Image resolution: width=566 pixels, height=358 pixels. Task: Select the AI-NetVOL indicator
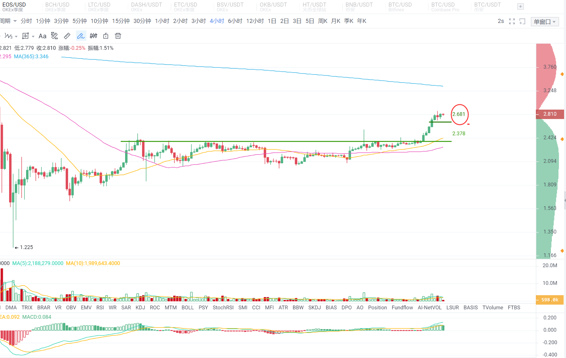coord(430,308)
